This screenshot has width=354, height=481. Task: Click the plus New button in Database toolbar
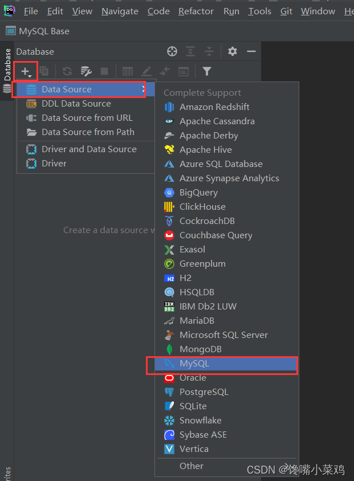tap(26, 72)
